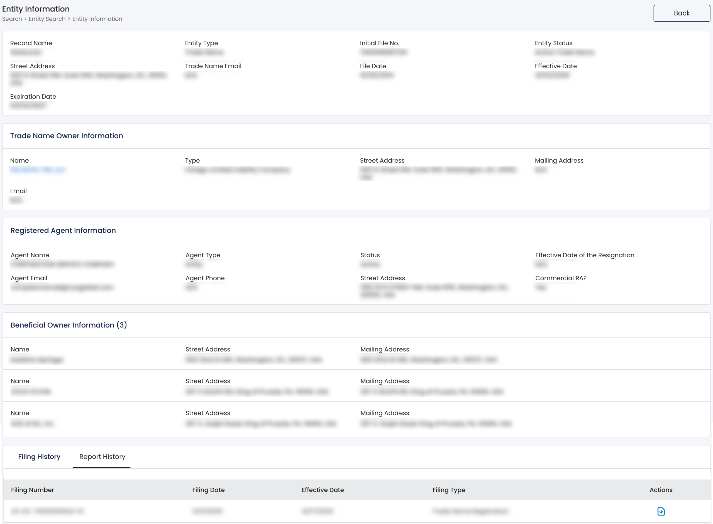Click the Effective Date column header in table
This screenshot has height=524, width=713.
click(323, 490)
